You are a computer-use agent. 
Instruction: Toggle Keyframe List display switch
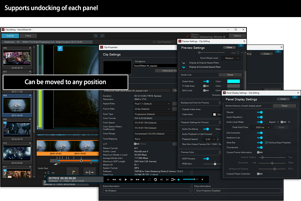point(260,138)
